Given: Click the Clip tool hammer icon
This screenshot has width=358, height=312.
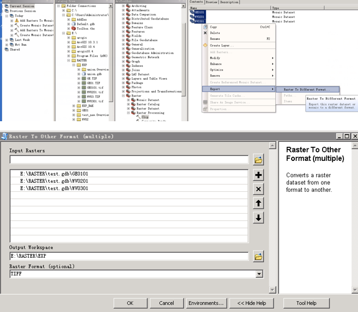Looking at the screenshot, I should point(139,117).
